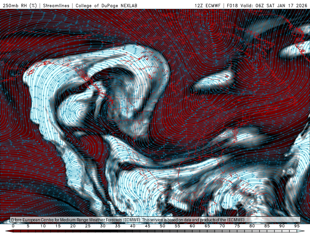Click the "65" value on the colorbar

[x=207, y=226]
